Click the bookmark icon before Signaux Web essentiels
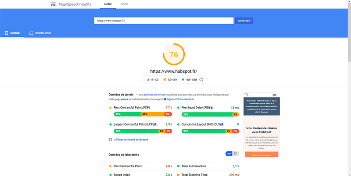The width and height of the screenshot is (351, 176). coord(165,99)
